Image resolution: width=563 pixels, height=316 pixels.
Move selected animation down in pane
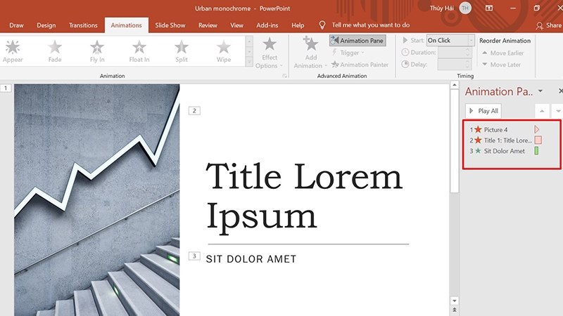pyautogui.click(x=557, y=111)
